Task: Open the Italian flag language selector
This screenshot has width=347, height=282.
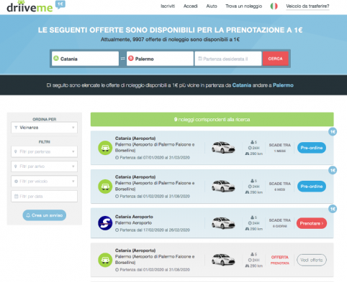Action: pos(274,6)
